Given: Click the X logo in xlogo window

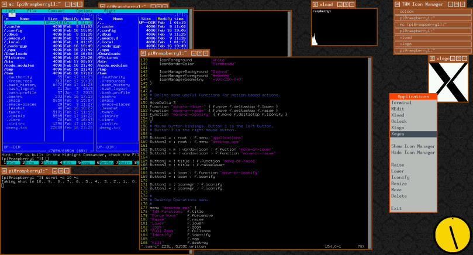Looking at the screenshot, I should click(448, 82).
